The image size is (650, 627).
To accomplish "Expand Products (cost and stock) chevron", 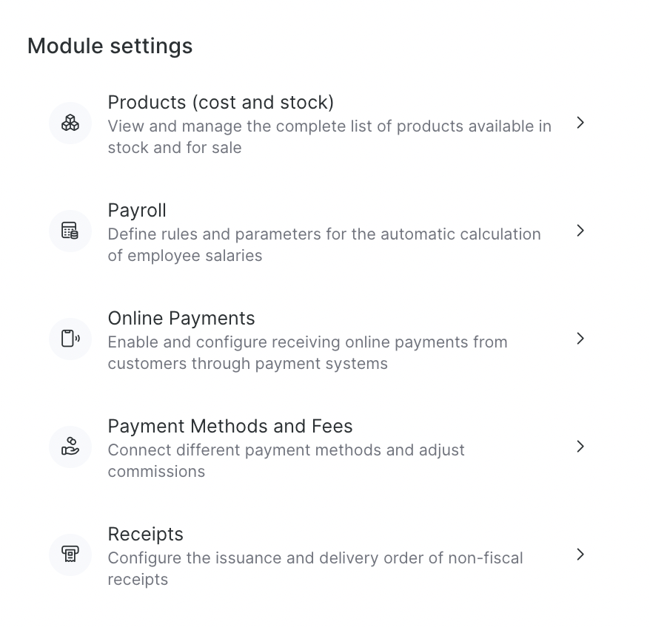I will (x=580, y=123).
